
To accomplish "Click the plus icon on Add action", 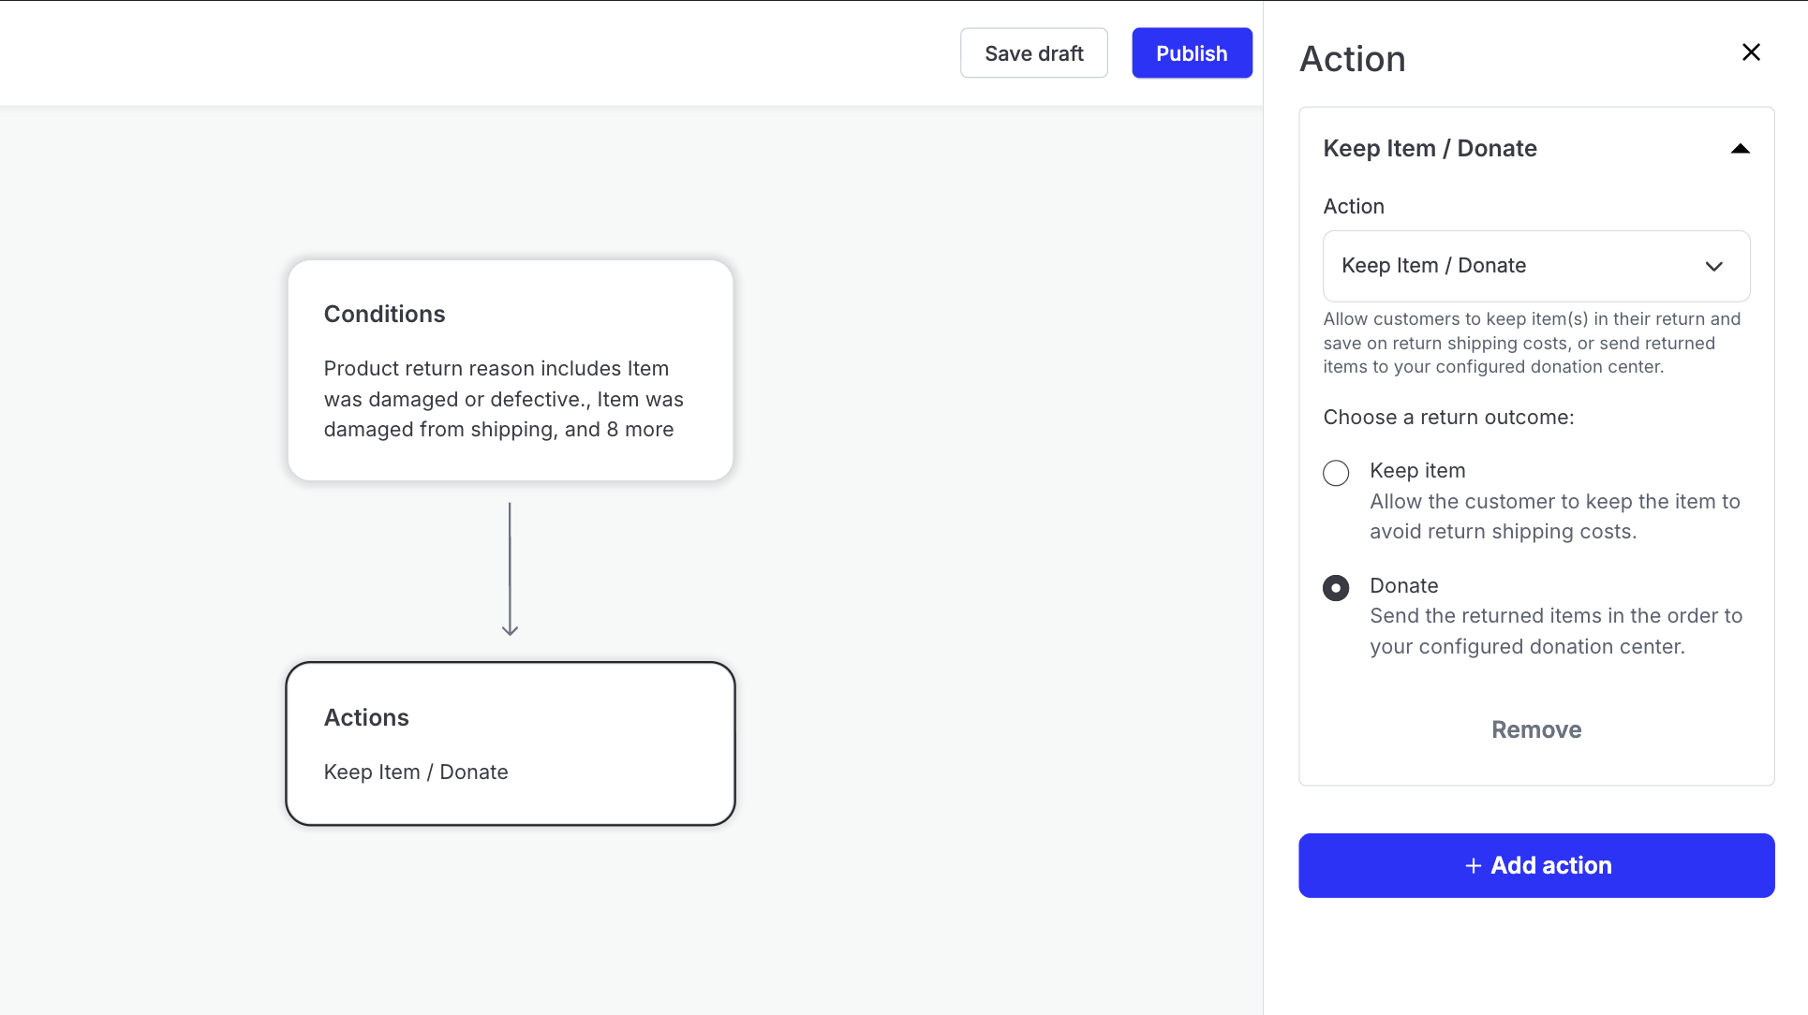I will [1473, 866].
